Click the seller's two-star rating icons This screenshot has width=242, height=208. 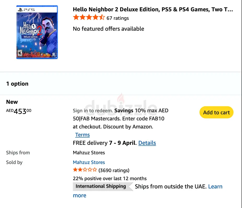(x=85, y=170)
